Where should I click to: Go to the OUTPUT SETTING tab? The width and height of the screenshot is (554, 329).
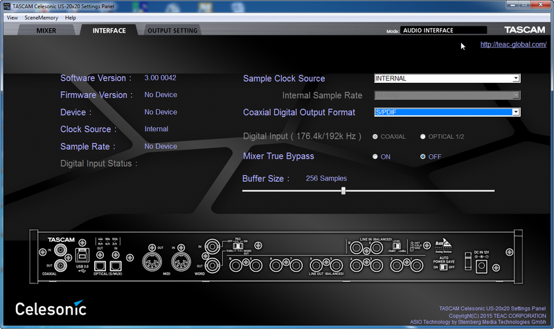tap(172, 30)
